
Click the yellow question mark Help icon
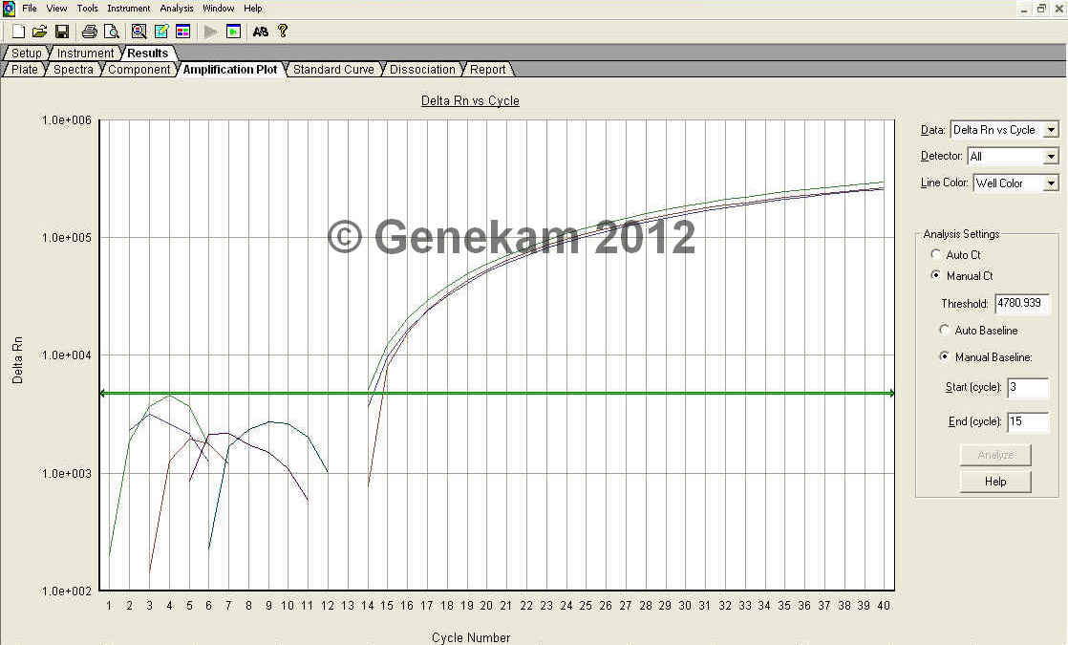(283, 31)
